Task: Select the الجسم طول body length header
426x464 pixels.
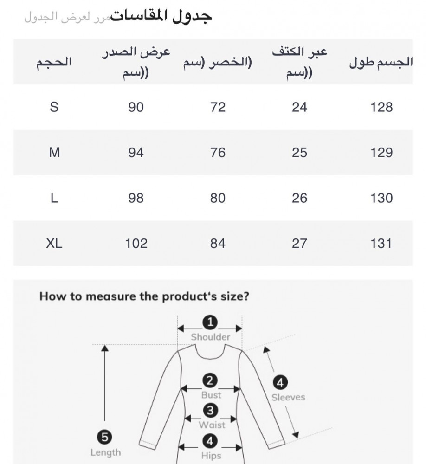Action: tap(381, 63)
